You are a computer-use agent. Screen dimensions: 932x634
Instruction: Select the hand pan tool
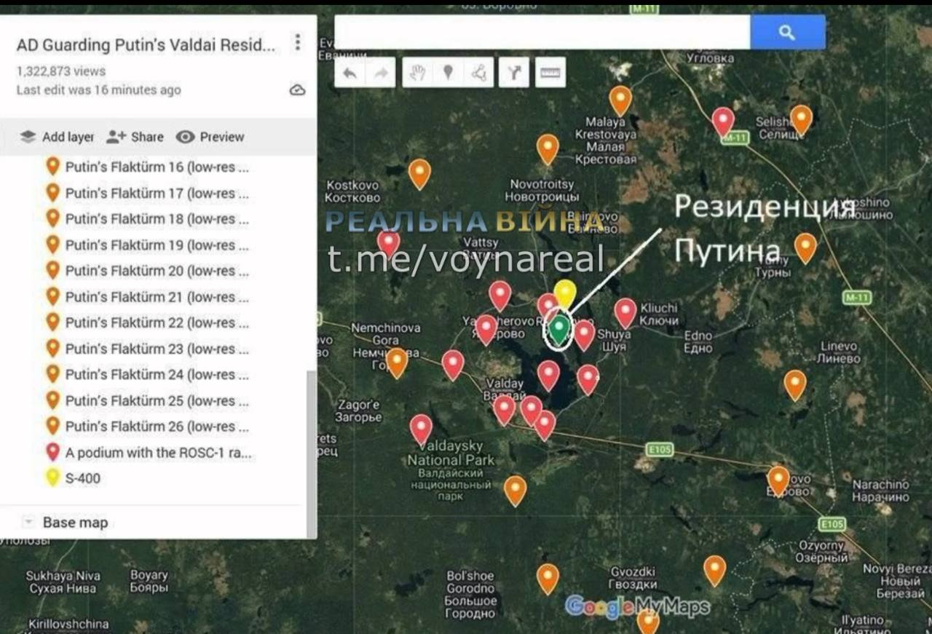coord(417,73)
